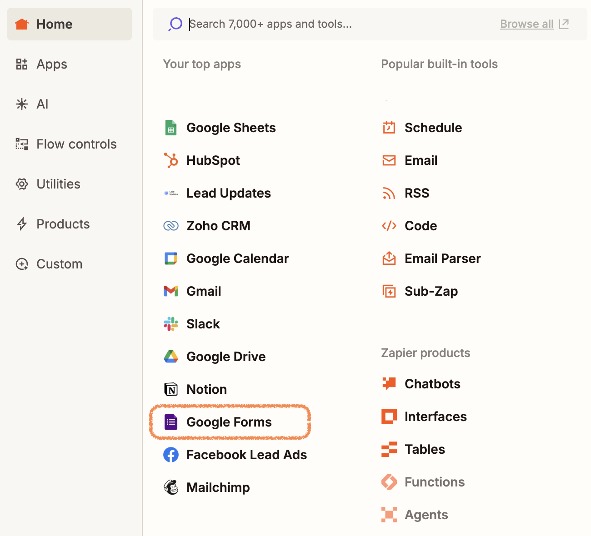Select the Code brackets icon
The height and width of the screenshot is (536, 591).
coord(389,226)
